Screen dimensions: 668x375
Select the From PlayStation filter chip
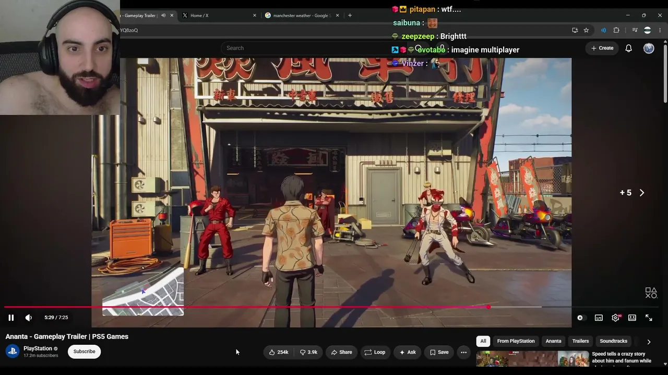[516, 341]
